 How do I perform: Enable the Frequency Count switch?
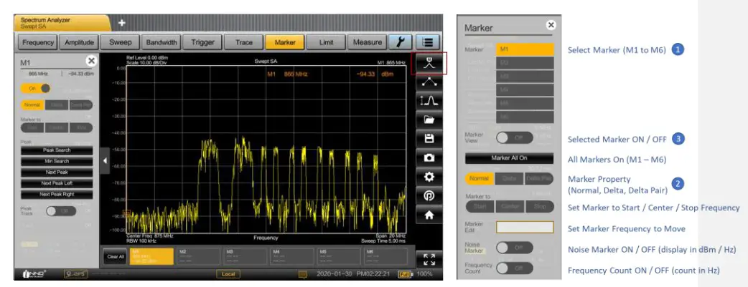click(x=515, y=268)
